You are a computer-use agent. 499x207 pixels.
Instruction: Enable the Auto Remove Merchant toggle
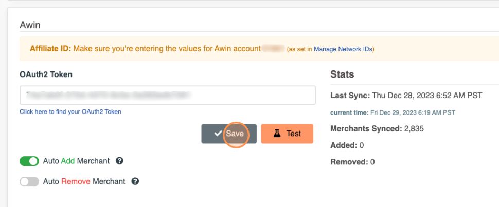(29, 181)
